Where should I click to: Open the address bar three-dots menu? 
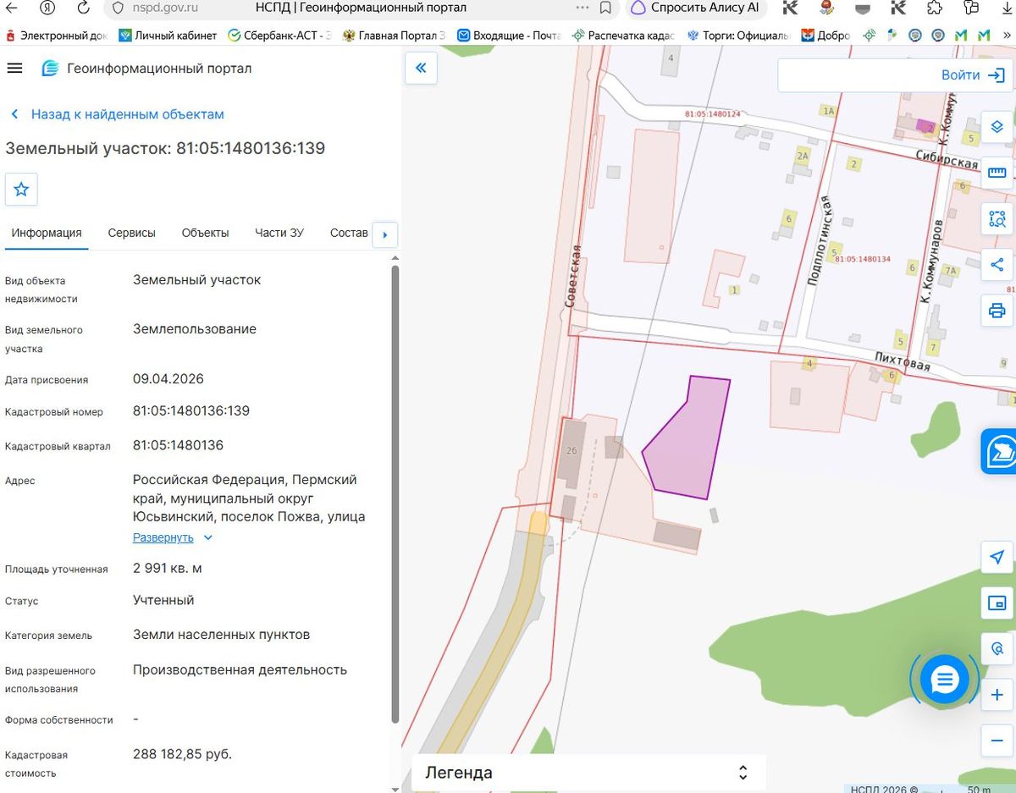coord(582,8)
